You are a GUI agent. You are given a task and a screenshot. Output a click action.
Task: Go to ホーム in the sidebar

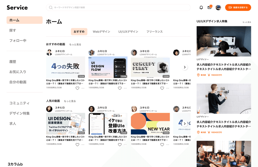point(25,20)
